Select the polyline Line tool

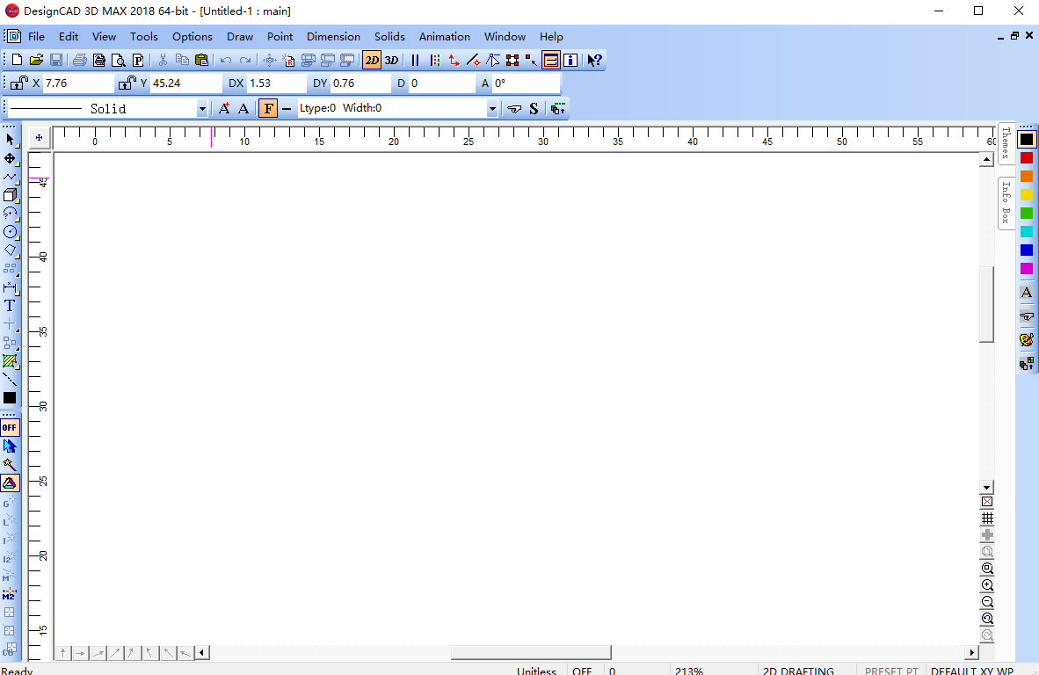pos(10,177)
